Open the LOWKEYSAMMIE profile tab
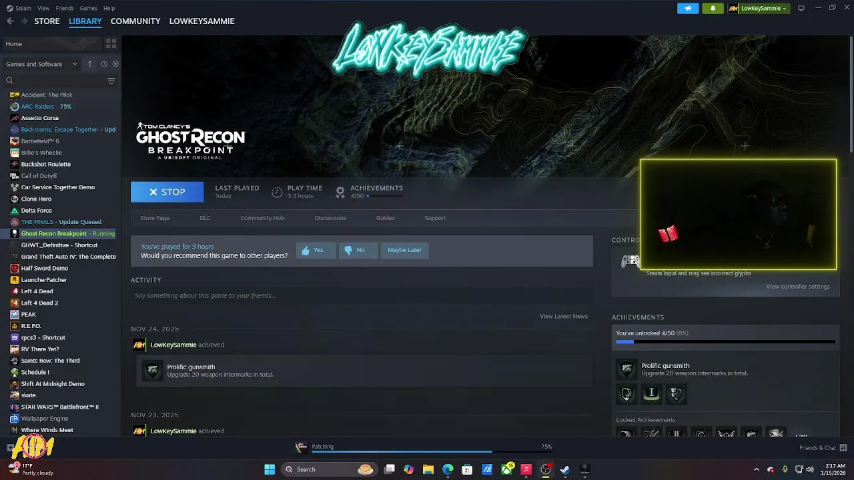The width and height of the screenshot is (854, 480). pyautogui.click(x=201, y=21)
